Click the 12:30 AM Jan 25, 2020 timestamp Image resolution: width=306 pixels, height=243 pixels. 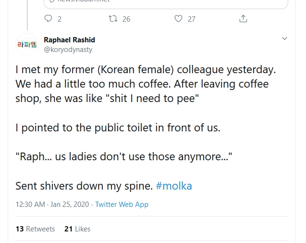[x=52, y=205]
